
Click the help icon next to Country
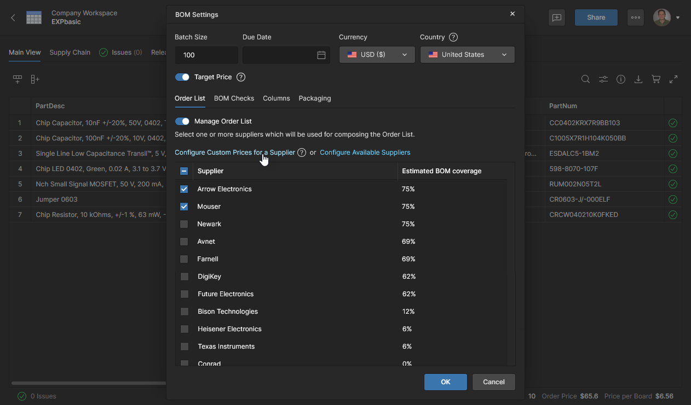(453, 38)
